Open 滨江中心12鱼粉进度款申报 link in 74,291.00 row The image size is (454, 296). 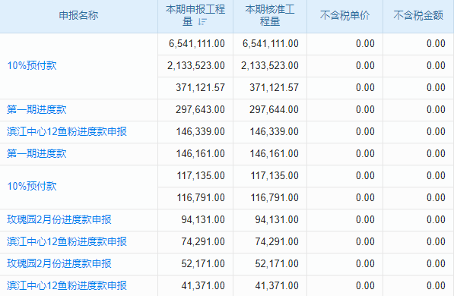pyautogui.click(x=67, y=241)
